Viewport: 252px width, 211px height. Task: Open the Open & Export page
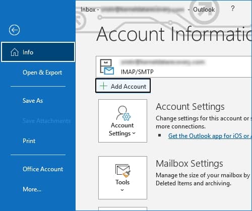point(42,73)
